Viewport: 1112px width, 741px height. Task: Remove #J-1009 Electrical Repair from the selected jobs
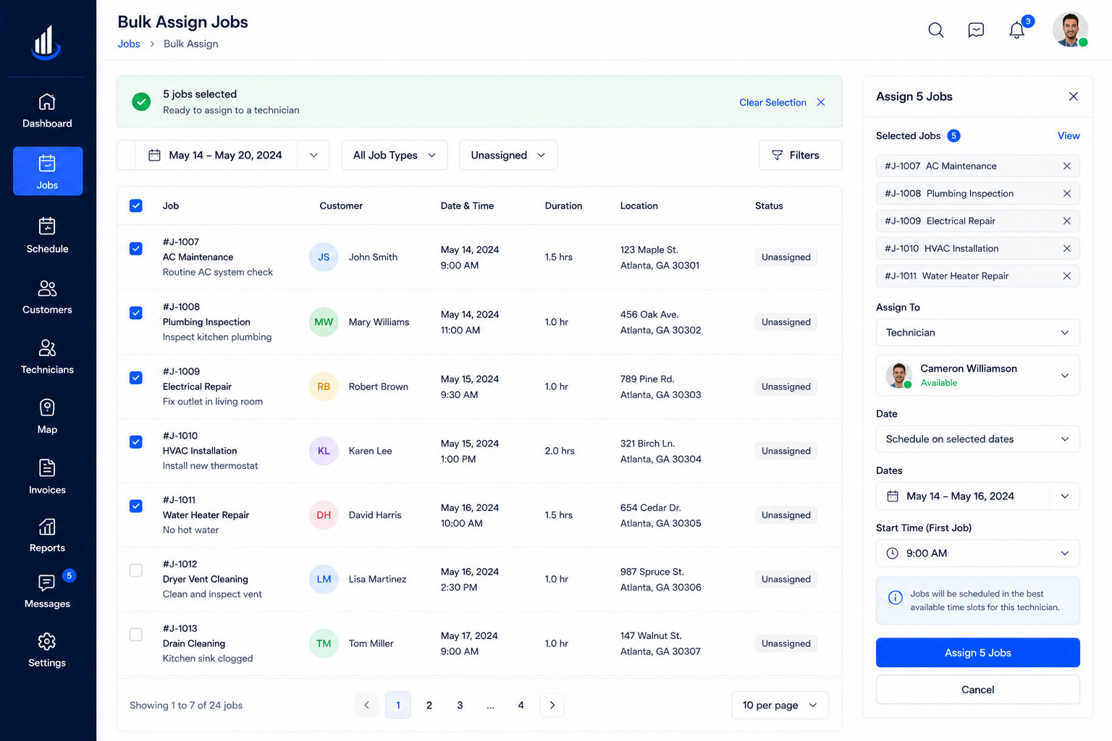pyautogui.click(x=1066, y=221)
